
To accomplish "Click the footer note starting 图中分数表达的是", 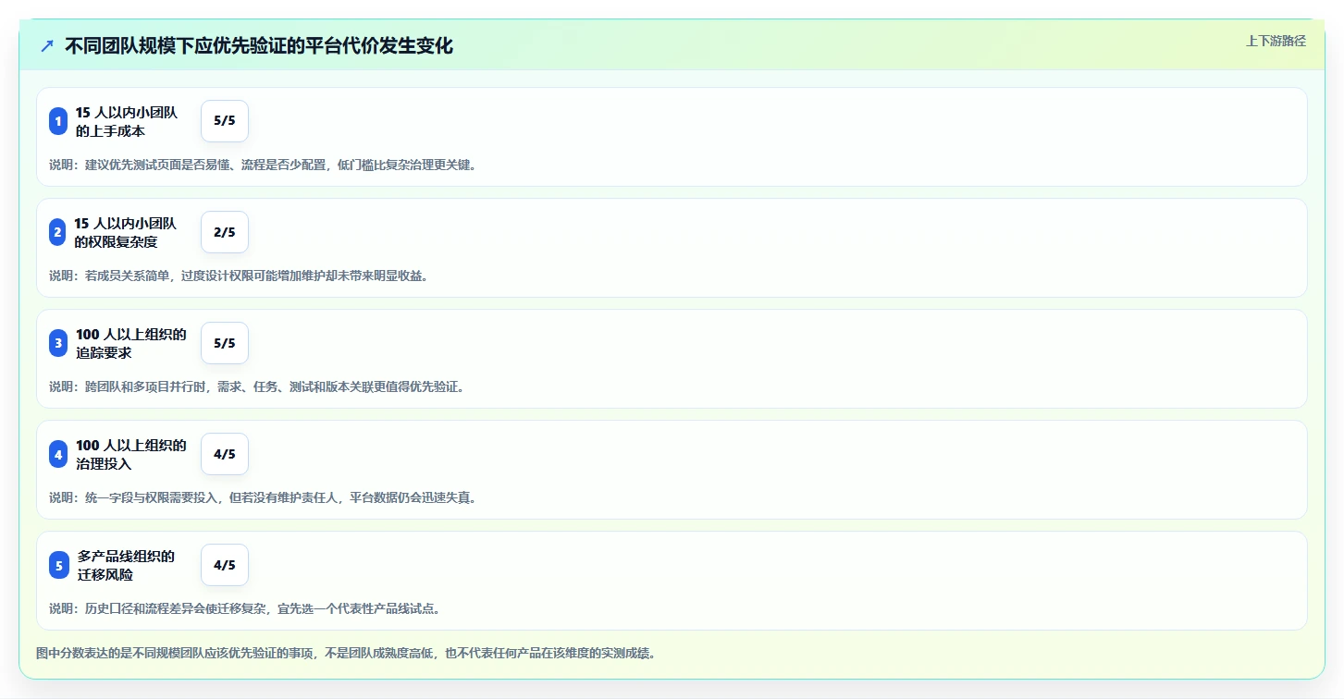I will coord(347,653).
